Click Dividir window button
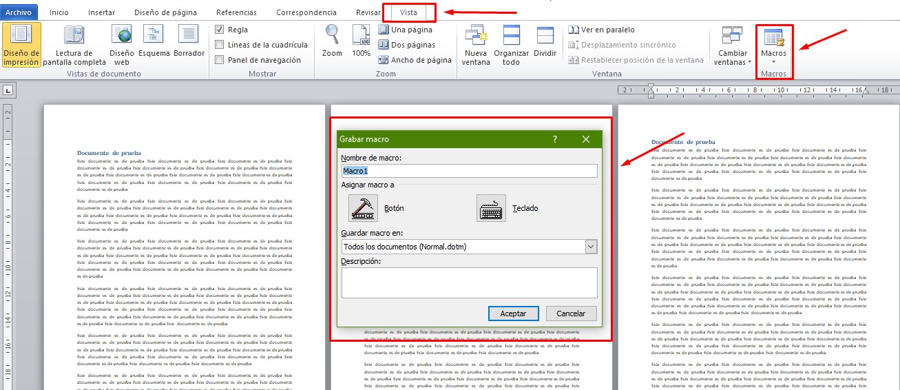The height and width of the screenshot is (390, 900). point(545,41)
